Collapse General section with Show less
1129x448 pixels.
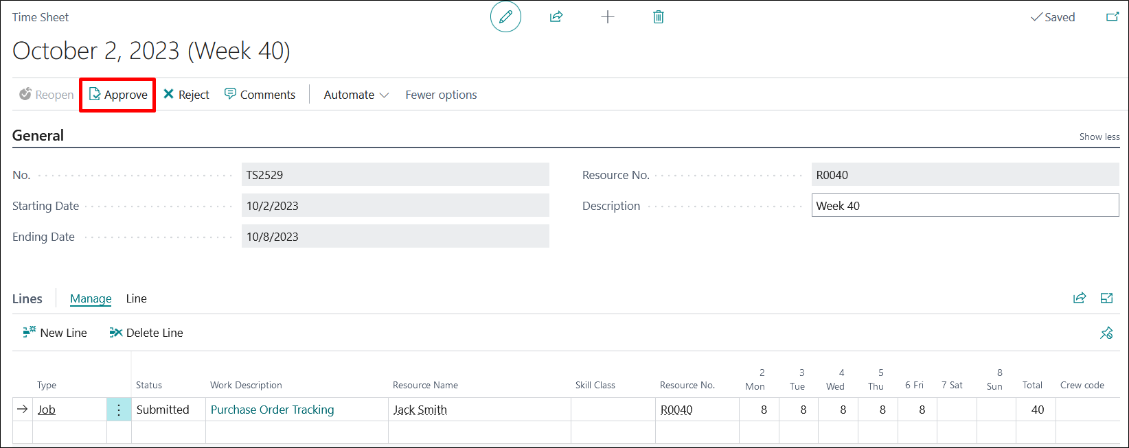point(1099,137)
